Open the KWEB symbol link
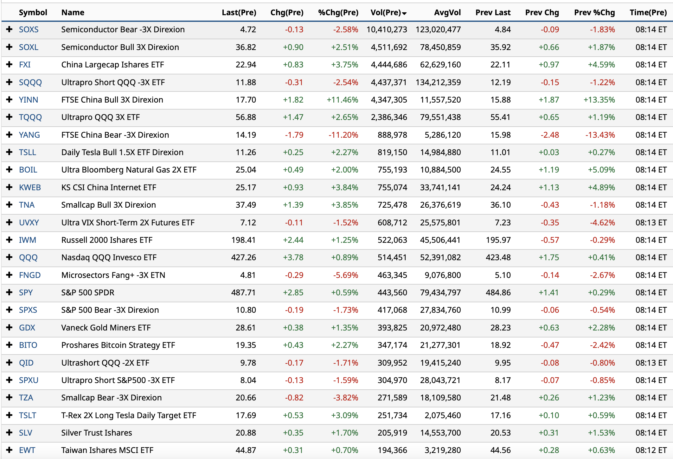The image size is (673, 459). coord(30,187)
